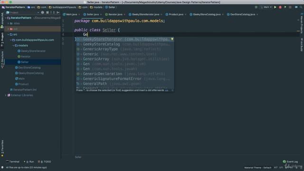Open simpleUML side tool window
304x171 pixels.
point(2,20)
